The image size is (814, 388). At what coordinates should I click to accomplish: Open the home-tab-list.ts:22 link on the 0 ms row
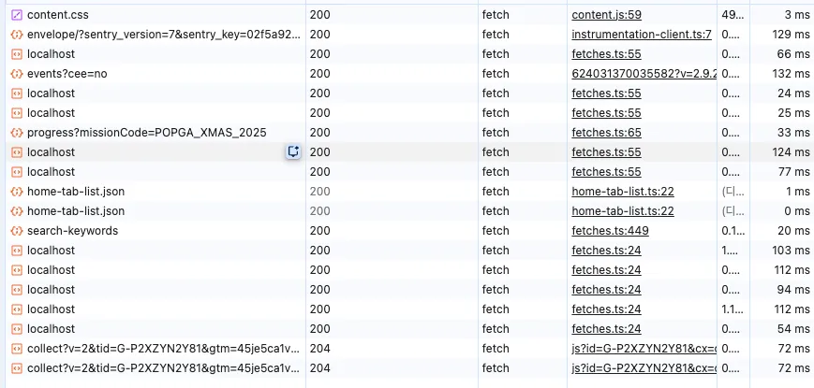(623, 211)
